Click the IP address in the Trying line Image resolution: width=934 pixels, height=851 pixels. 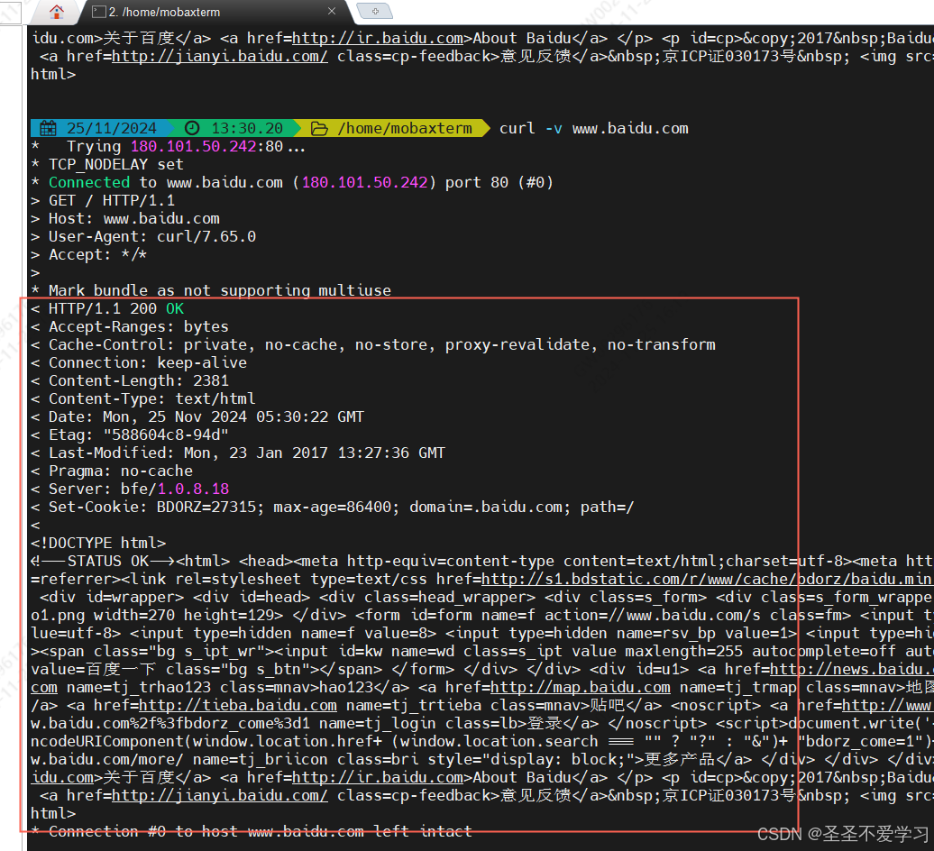[194, 147]
